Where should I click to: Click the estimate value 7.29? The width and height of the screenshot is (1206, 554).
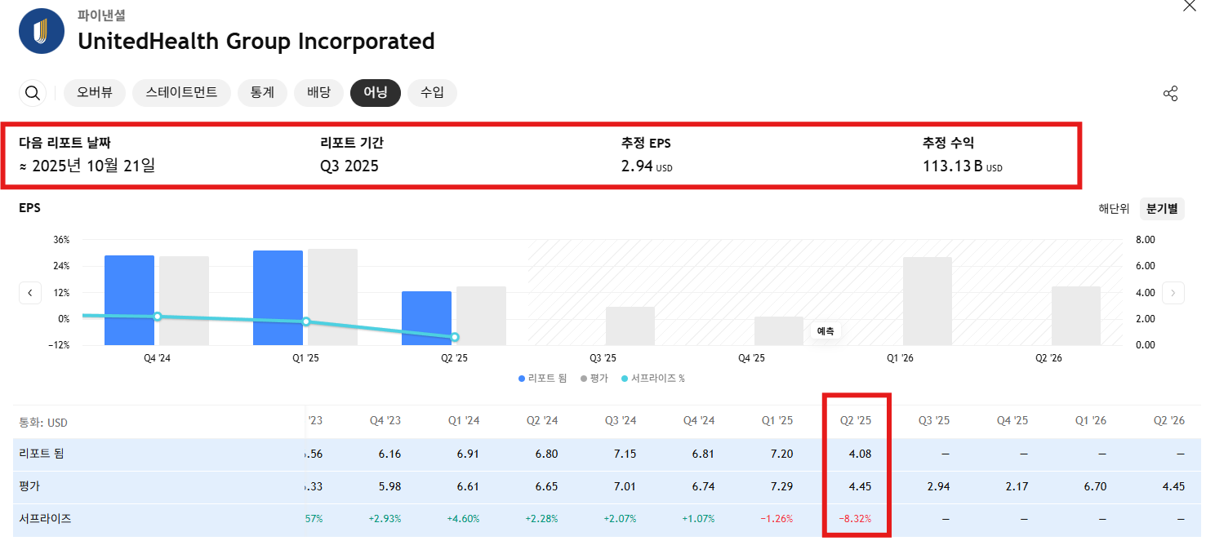click(781, 486)
